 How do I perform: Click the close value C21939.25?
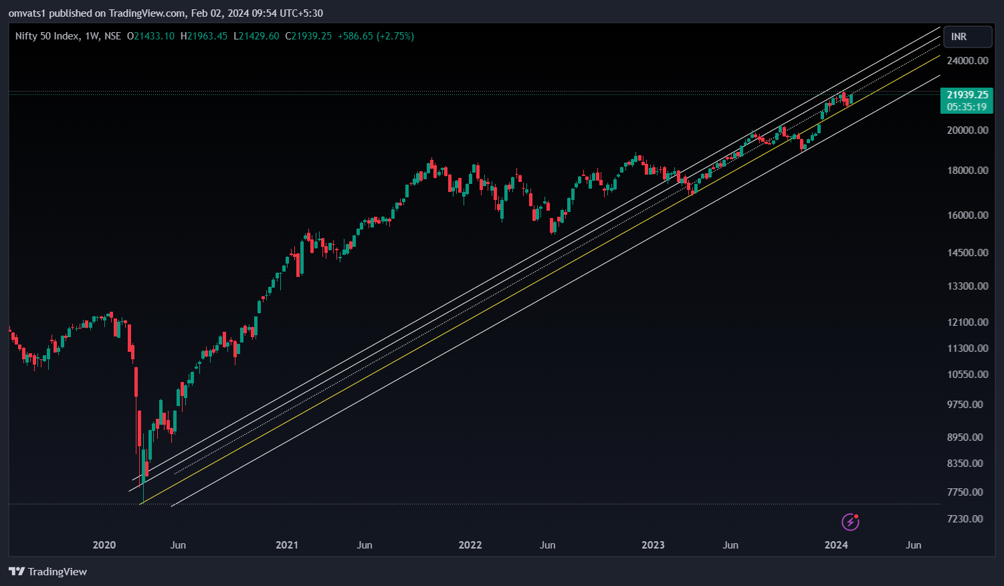point(308,36)
